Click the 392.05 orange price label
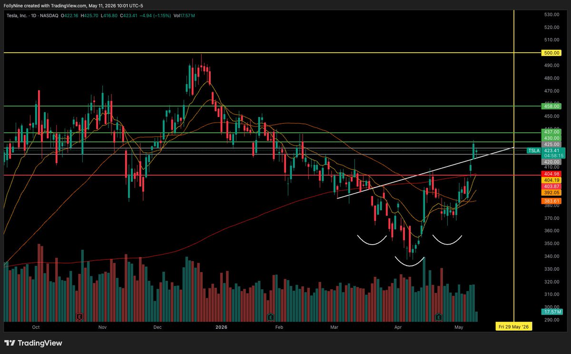 pos(551,193)
